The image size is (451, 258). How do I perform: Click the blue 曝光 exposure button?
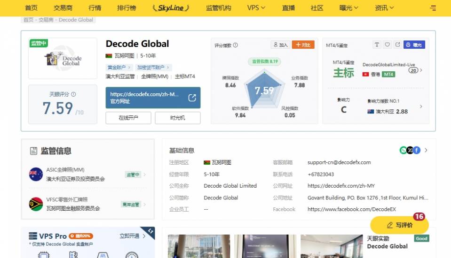point(414,45)
